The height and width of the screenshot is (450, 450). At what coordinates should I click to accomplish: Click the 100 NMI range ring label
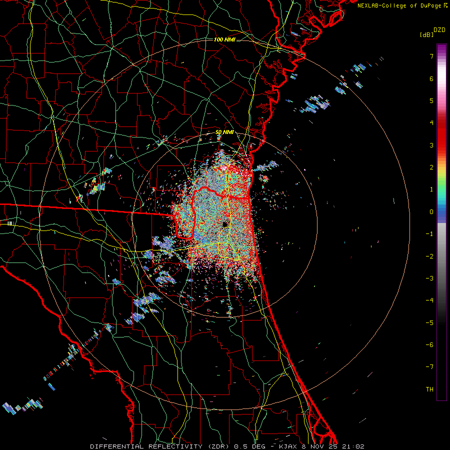point(224,39)
